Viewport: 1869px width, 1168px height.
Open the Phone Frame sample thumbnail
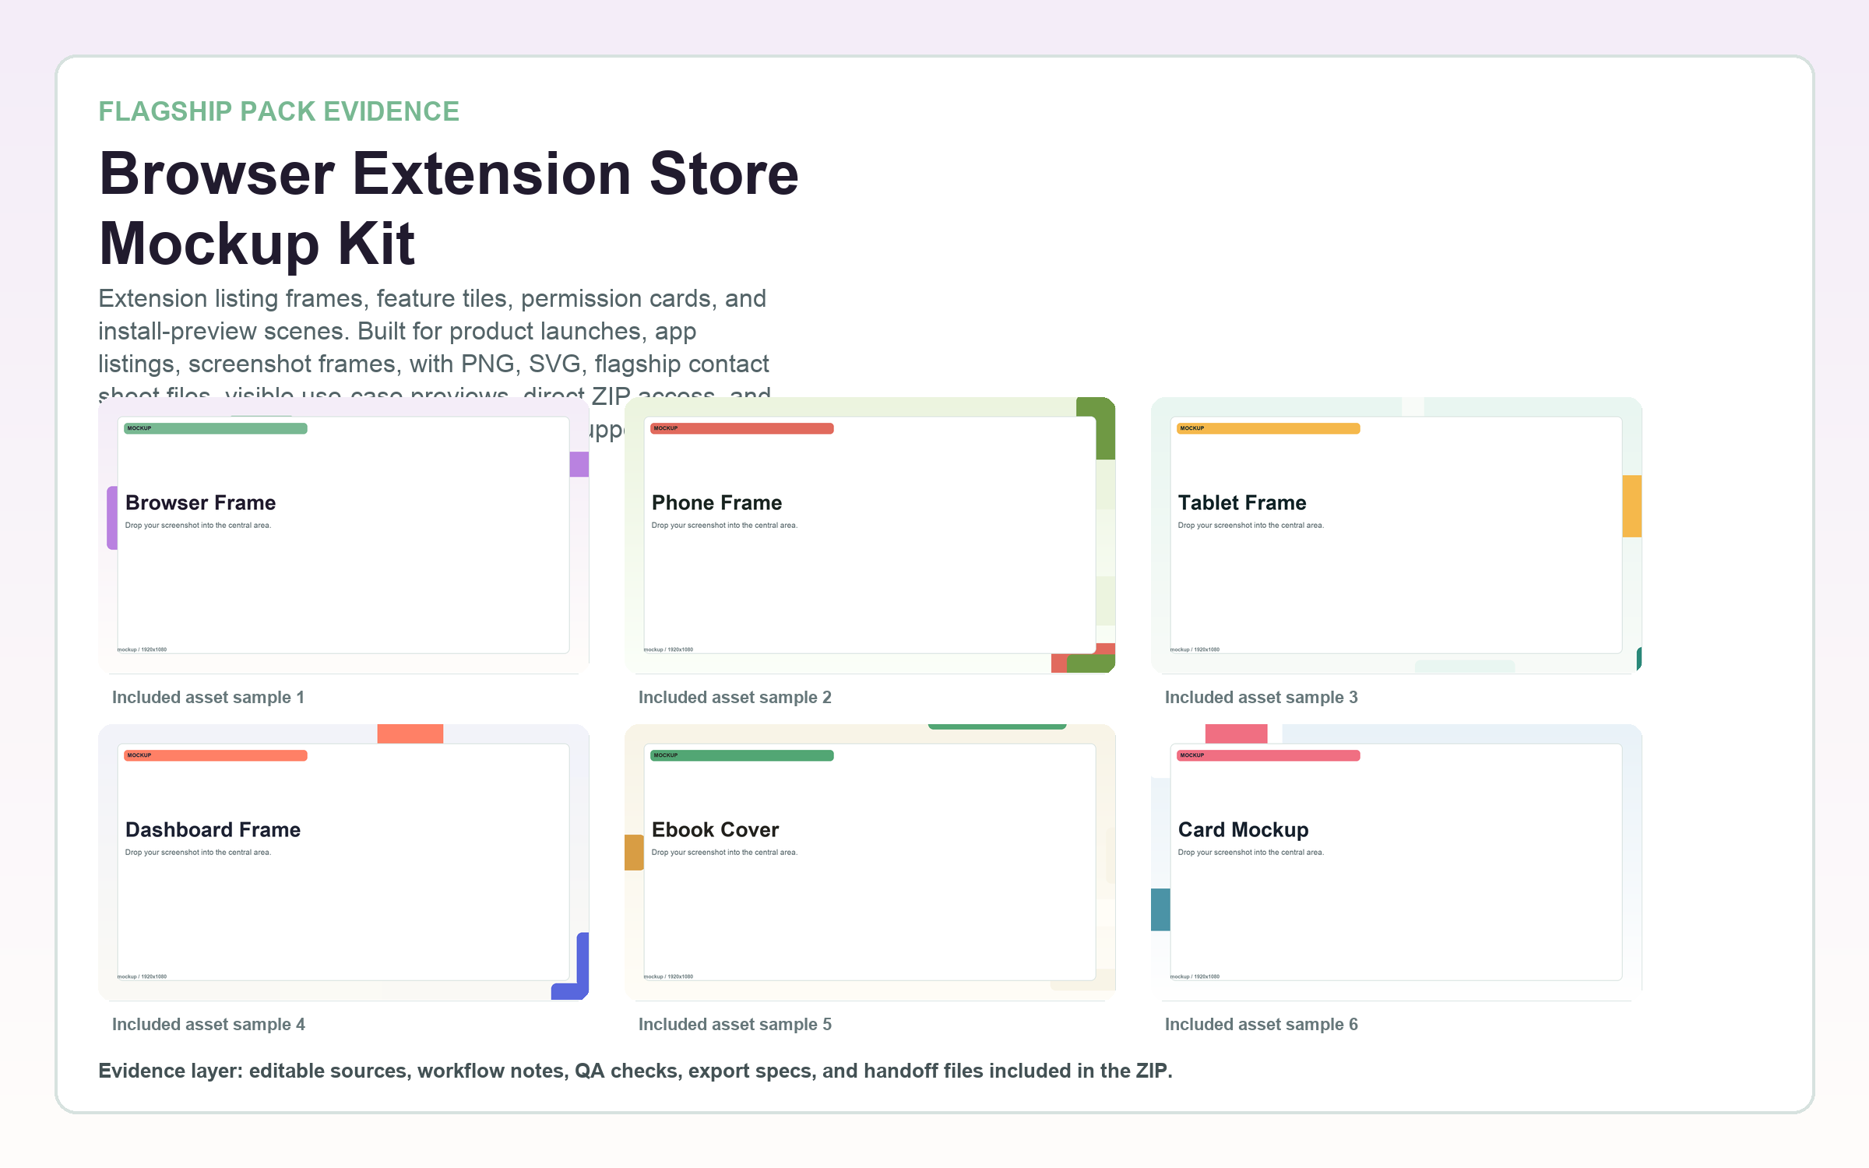click(x=870, y=535)
